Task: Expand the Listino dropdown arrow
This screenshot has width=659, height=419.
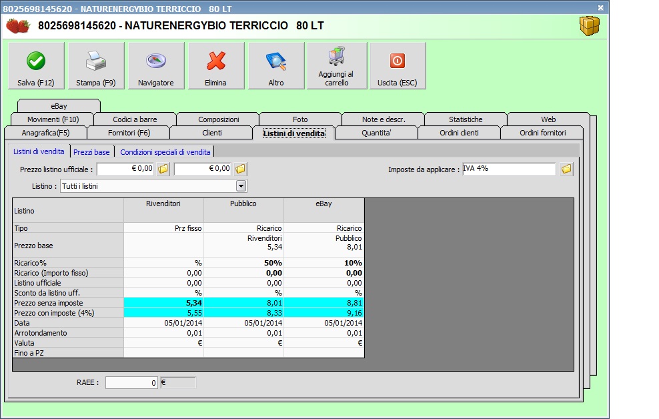Action: [x=241, y=185]
